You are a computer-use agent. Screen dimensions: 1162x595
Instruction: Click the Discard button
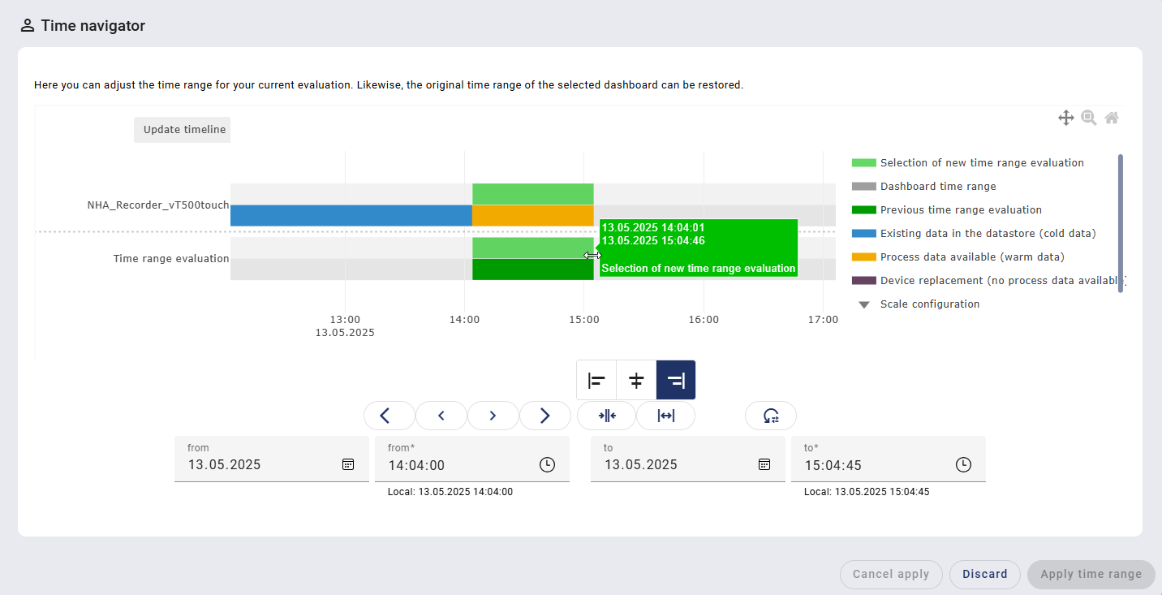tap(984, 574)
